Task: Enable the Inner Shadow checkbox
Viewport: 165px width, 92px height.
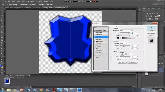Action: coord(95,35)
